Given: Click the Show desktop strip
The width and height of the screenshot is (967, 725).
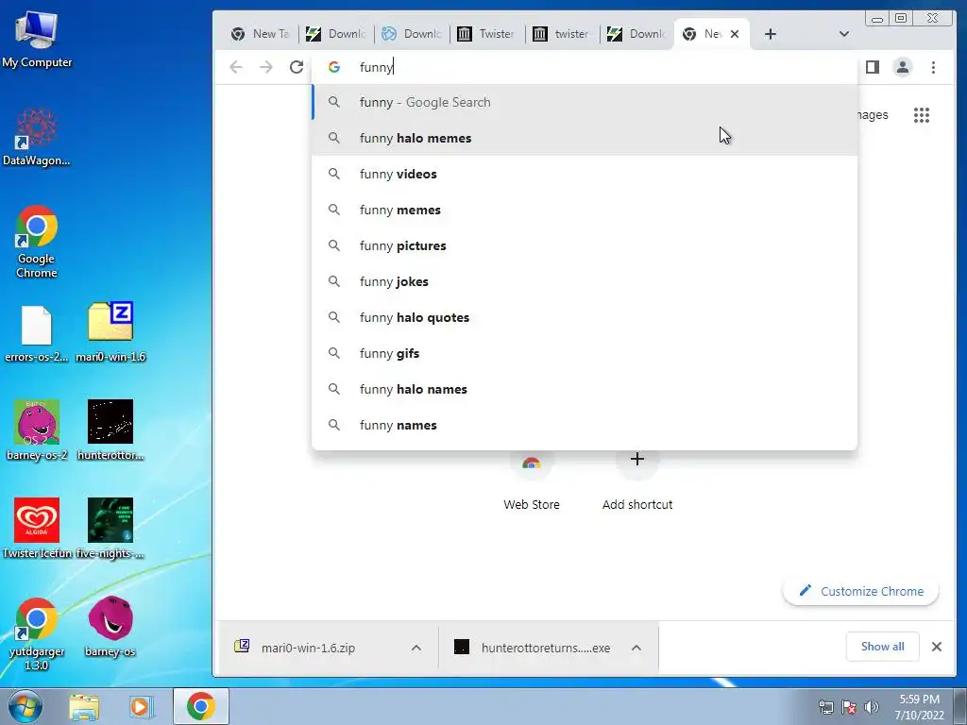Looking at the screenshot, I should [960, 706].
